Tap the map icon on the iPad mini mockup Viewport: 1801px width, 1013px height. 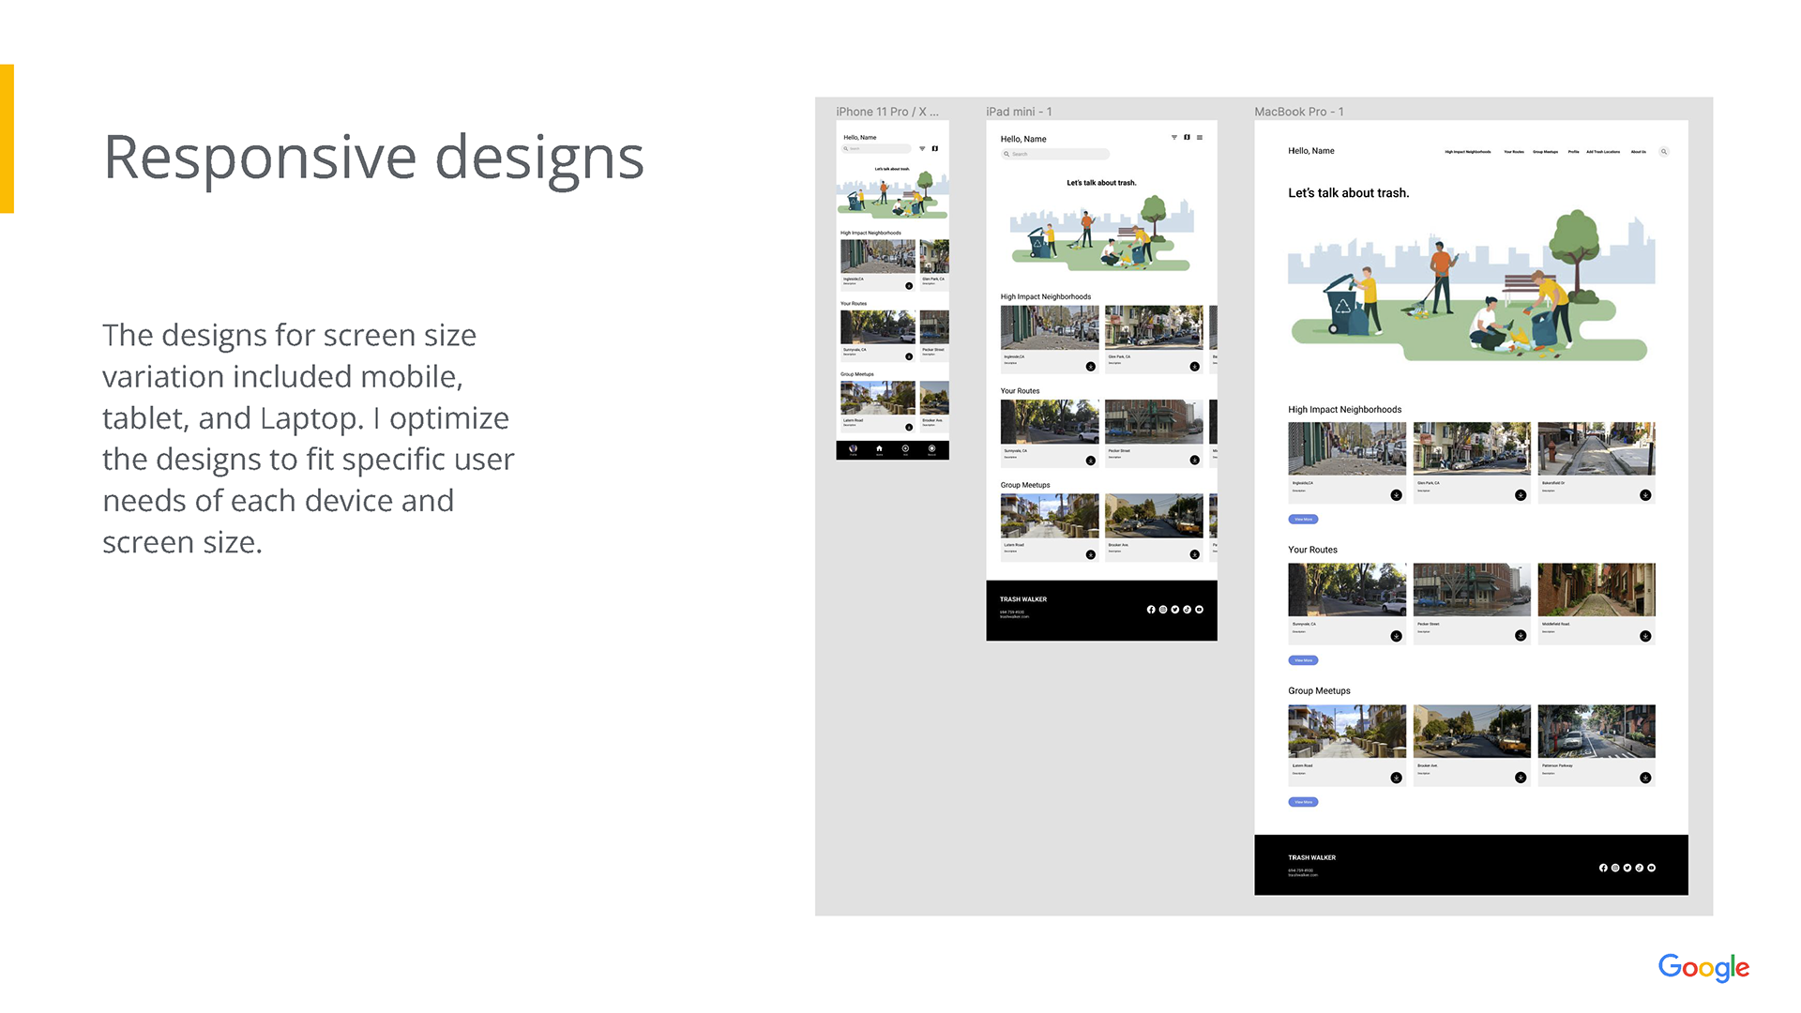(1187, 138)
